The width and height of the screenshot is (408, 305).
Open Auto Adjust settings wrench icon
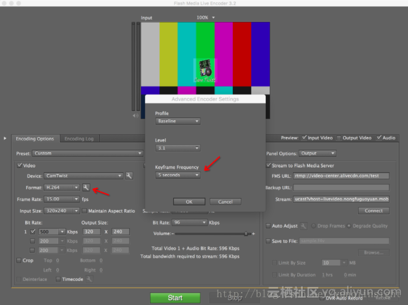click(x=303, y=226)
